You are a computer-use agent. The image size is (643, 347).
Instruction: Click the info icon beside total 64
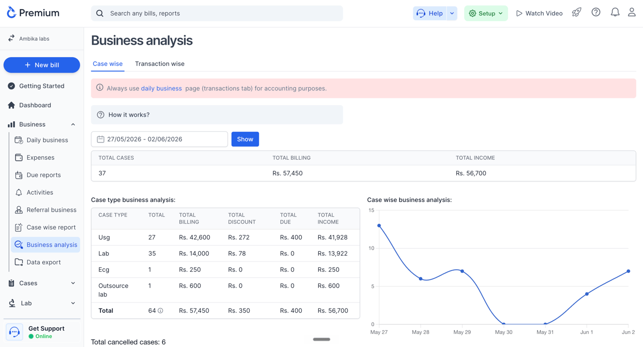[161, 311]
